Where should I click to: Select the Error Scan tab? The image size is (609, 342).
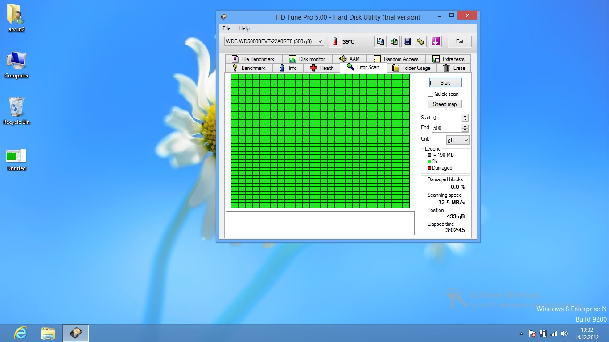tap(363, 67)
